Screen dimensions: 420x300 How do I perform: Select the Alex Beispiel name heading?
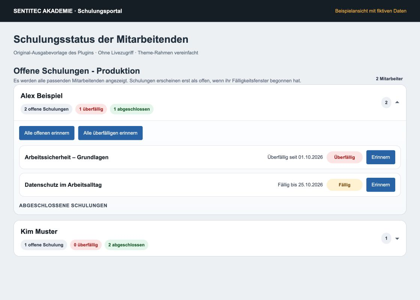42,96
